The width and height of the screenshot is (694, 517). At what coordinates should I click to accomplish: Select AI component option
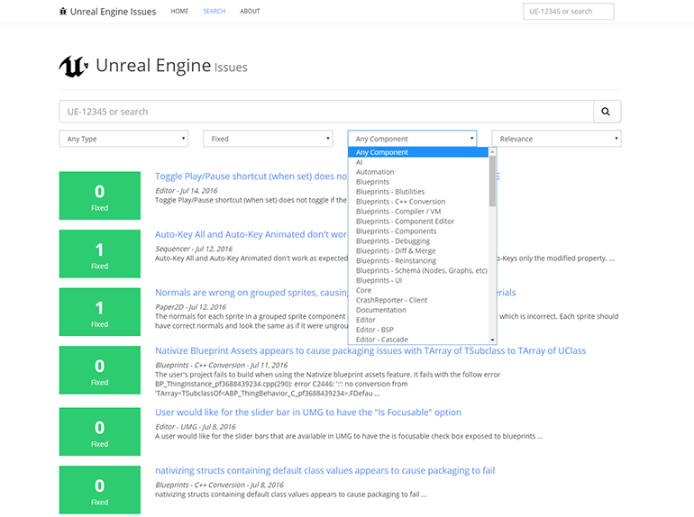pos(418,162)
